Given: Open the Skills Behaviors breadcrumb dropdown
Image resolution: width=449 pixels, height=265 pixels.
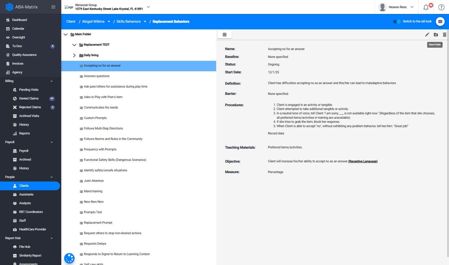Looking at the screenshot, I should tap(145, 22).
